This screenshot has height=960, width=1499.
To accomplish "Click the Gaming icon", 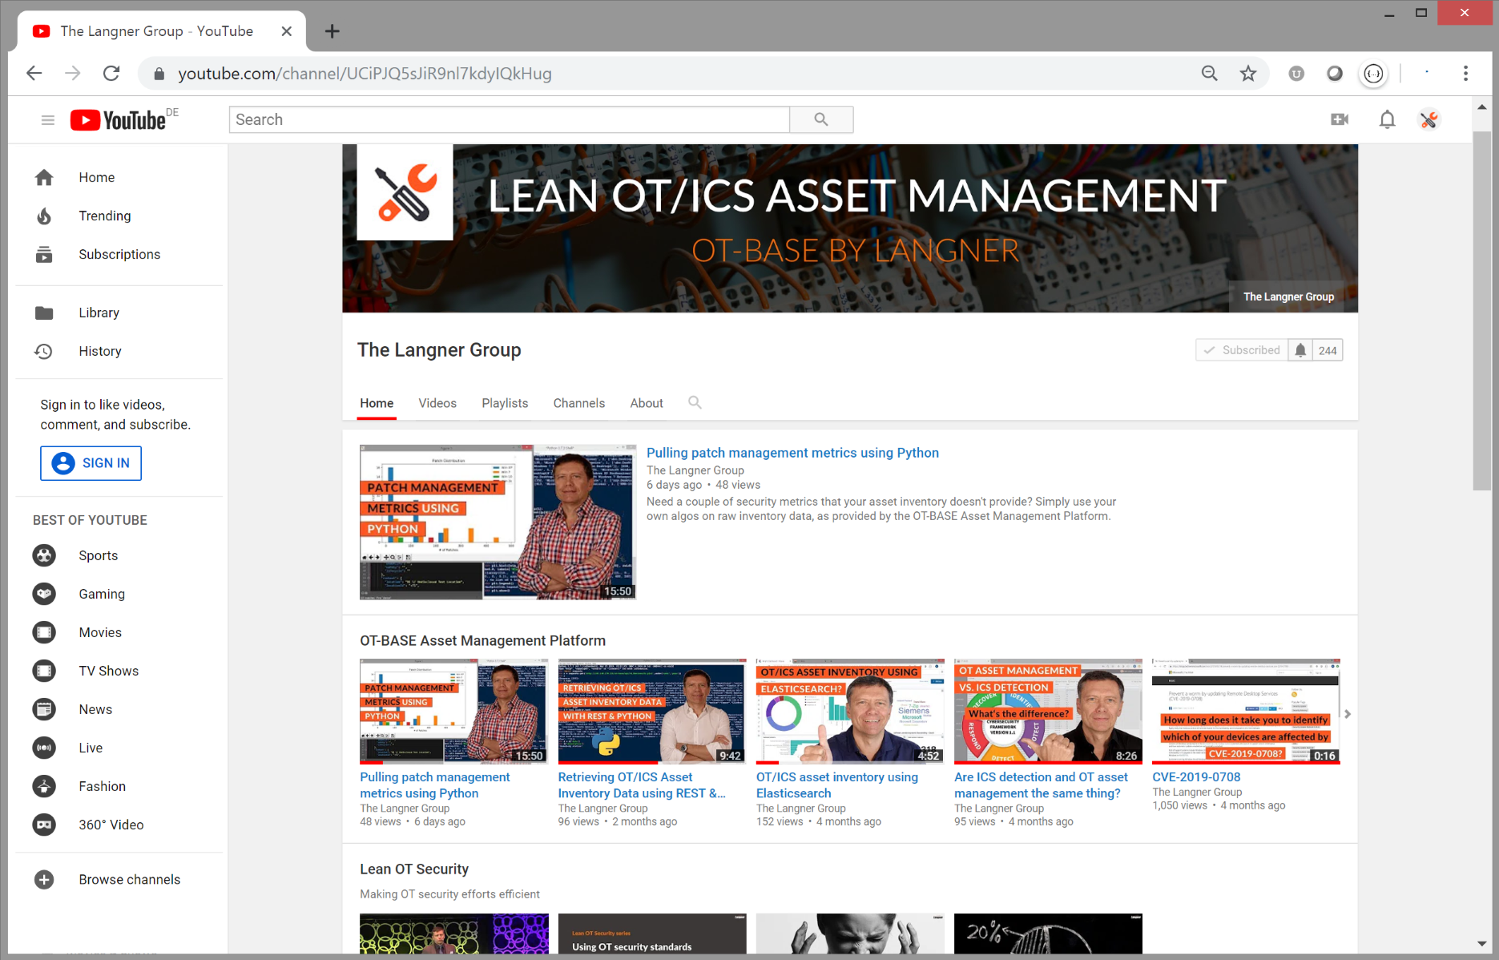I will [44, 594].
